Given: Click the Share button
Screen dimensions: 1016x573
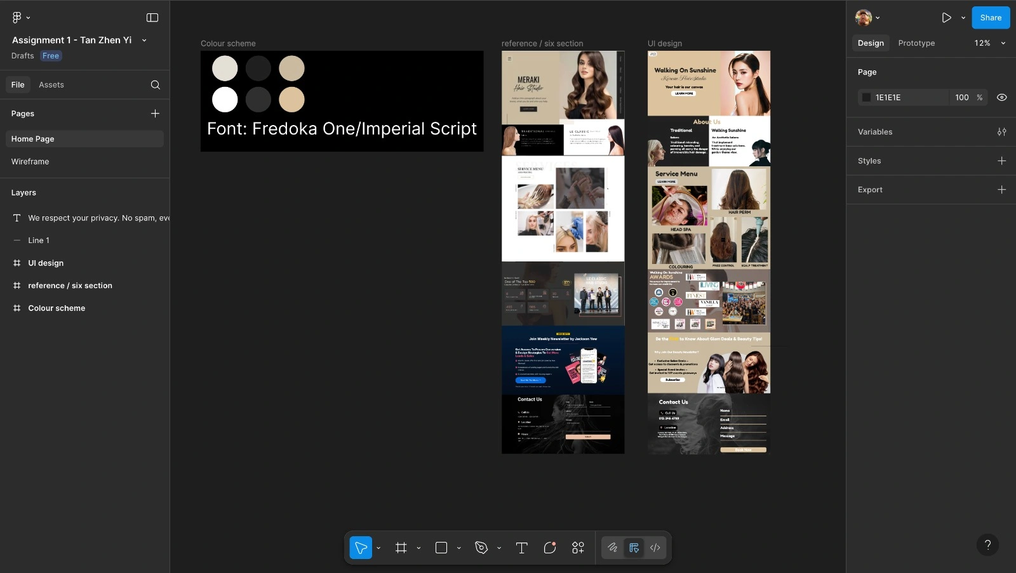Looking at the screenshot, I should (990, 18).
